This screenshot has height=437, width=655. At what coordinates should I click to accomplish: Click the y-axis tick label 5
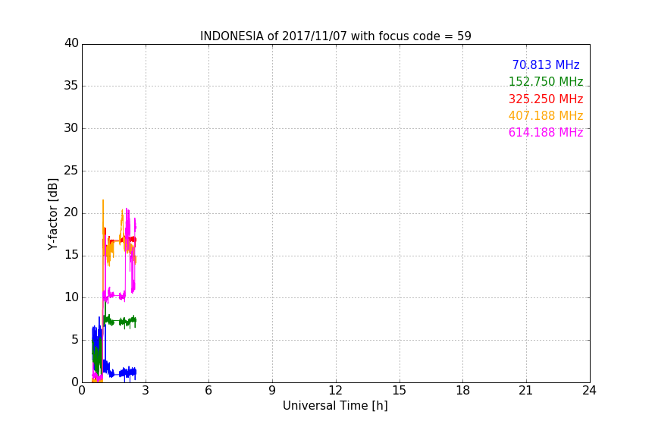(75, 340)
